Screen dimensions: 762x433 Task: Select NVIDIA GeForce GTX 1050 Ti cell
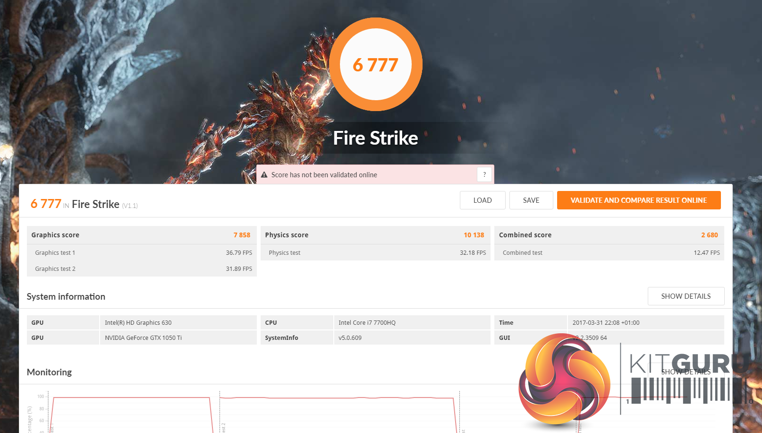[x=178, y=338]
